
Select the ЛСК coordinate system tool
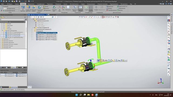(x=63, y=8)
